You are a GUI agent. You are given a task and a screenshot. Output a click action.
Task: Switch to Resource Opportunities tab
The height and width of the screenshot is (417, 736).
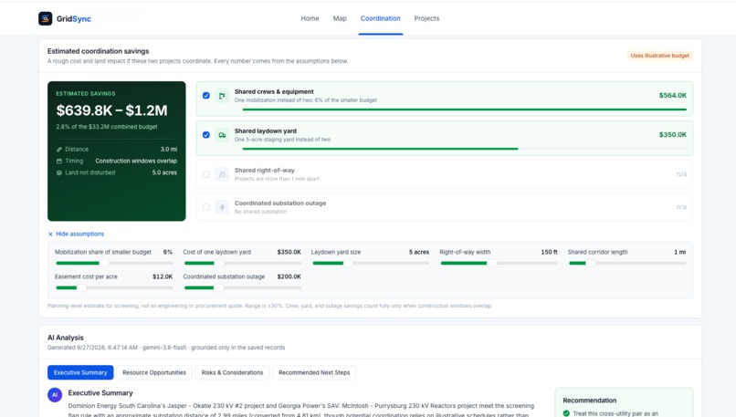(154, 372)
